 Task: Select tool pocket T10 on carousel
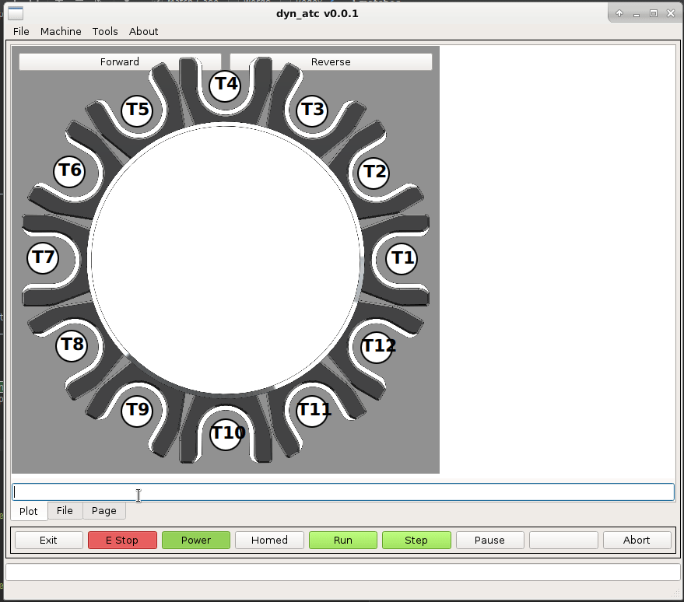pyautogui.click(x=226, y=434)
